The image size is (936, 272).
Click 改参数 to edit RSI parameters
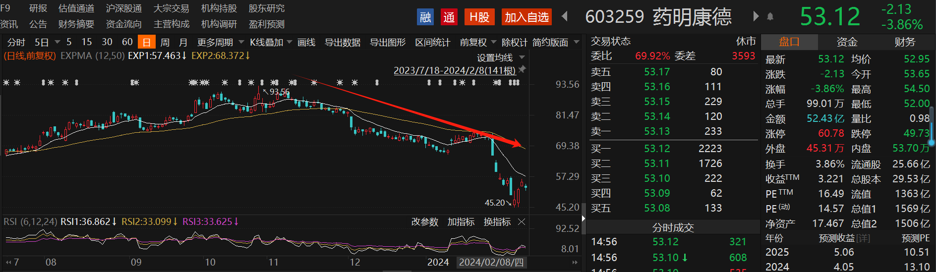tap(425, 222)
